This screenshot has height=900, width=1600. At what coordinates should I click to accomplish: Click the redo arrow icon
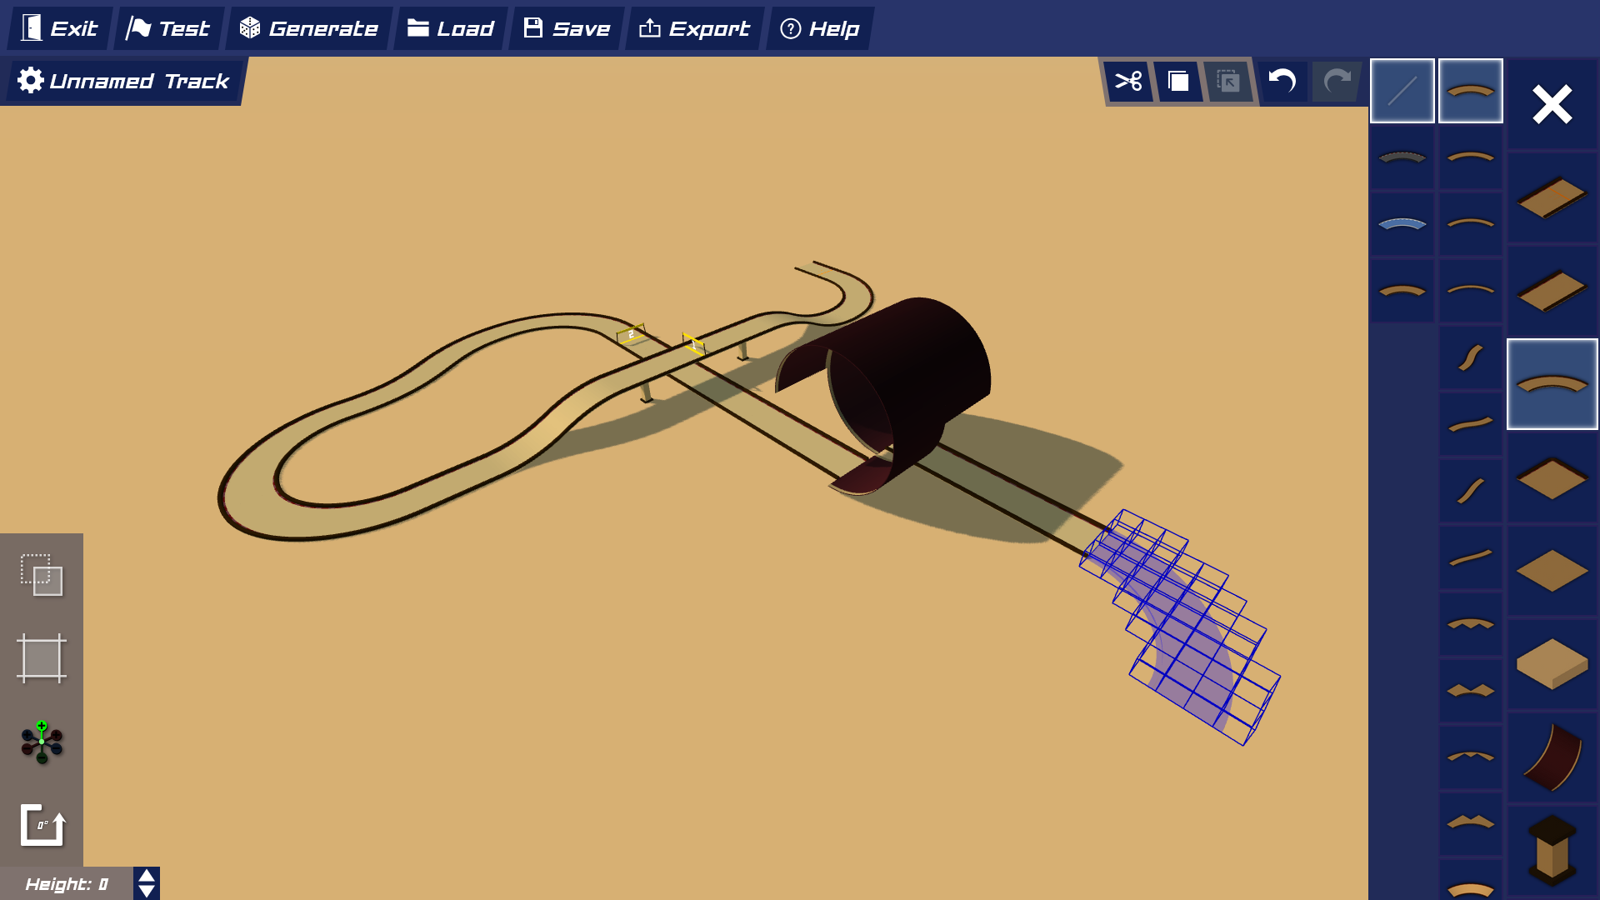(x=1337, y=82)
